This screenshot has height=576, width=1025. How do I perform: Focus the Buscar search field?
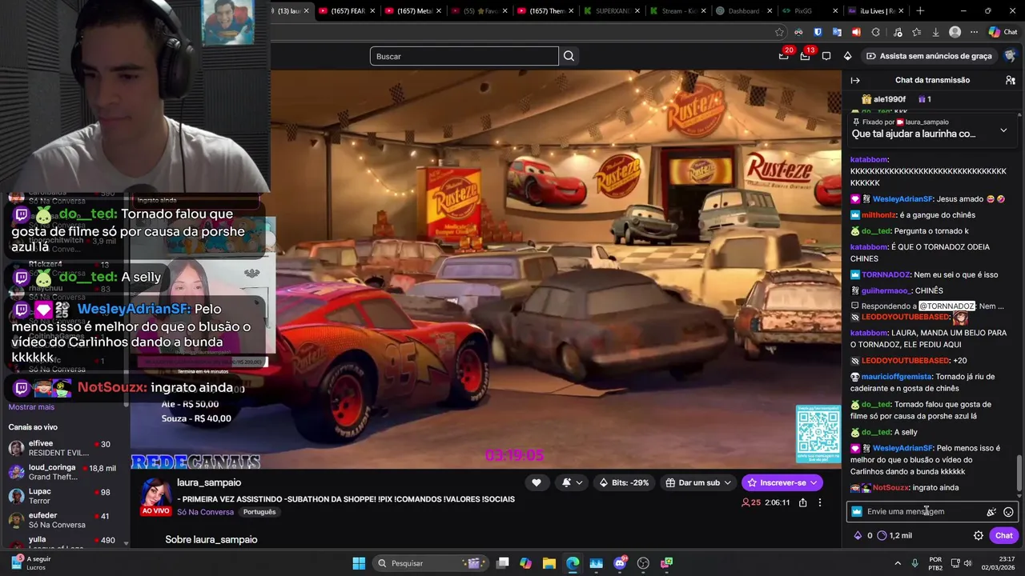(x=464, y=56)
